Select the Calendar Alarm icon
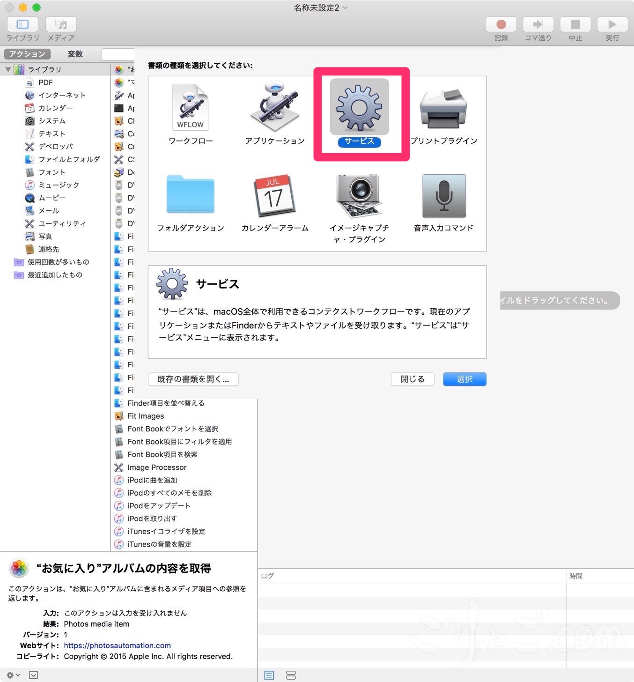 coord(275,195)
